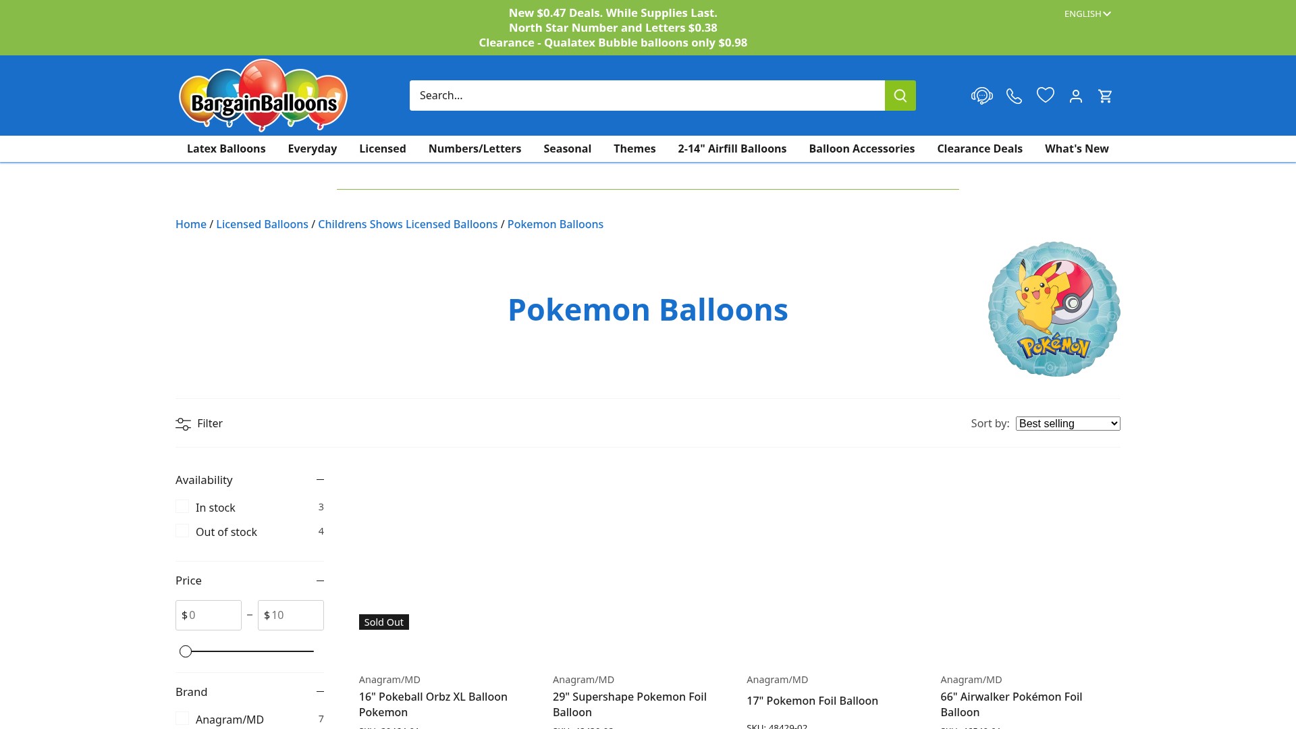Check the Out of stock filter
This screenshot has width=1296, height=729.
(x=182, y=531)
